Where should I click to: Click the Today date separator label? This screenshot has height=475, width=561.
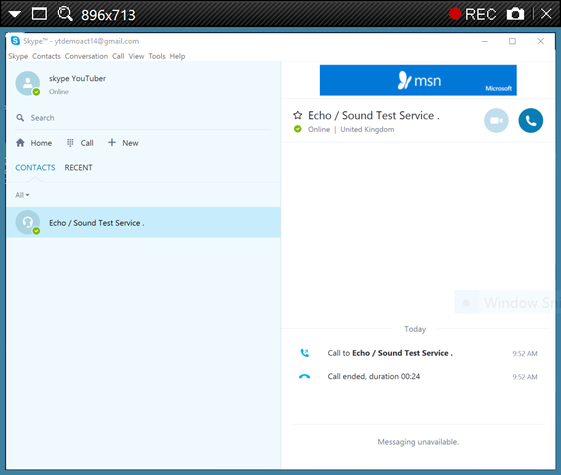tap(415, 329)
